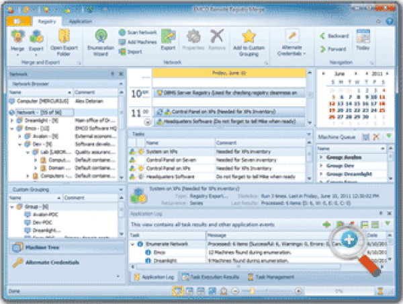Expand Group: Dev in Machine Queue
Viewport: 403px width, 304px height.
point(321,165)
